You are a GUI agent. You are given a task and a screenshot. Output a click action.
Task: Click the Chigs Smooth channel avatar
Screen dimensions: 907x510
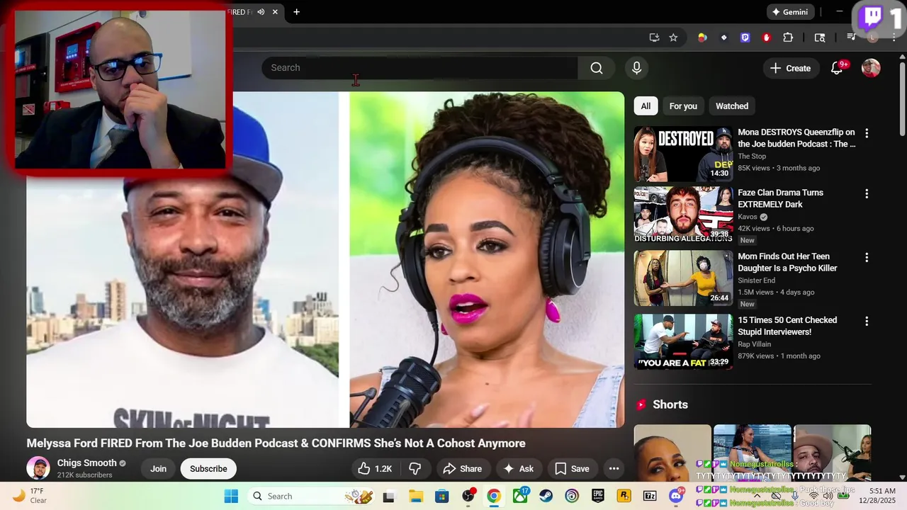tap(38, 468)
